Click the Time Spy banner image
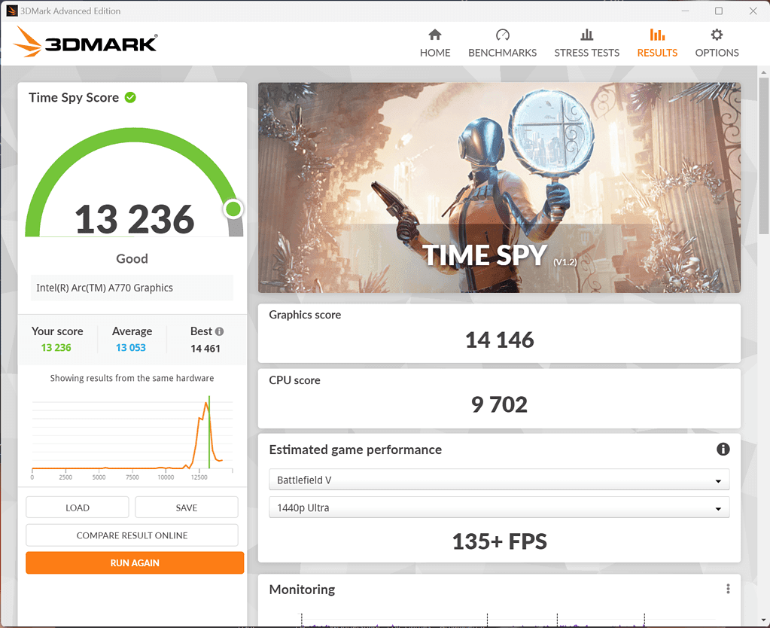The image size is (770, 628). (x=499, y=187)
